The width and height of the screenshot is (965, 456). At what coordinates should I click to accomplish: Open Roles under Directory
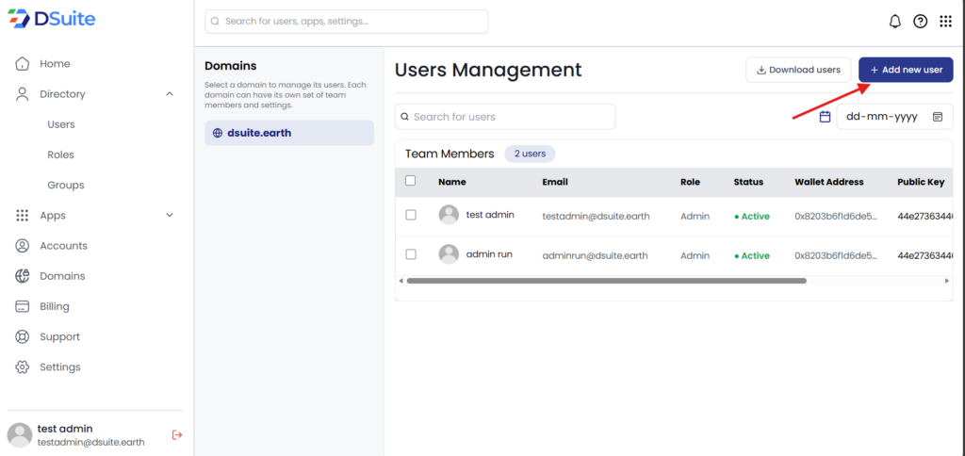(60, 155)
